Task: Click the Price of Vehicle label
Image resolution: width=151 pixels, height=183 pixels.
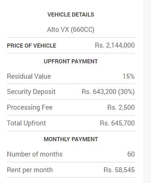Action: coord(31,46)
